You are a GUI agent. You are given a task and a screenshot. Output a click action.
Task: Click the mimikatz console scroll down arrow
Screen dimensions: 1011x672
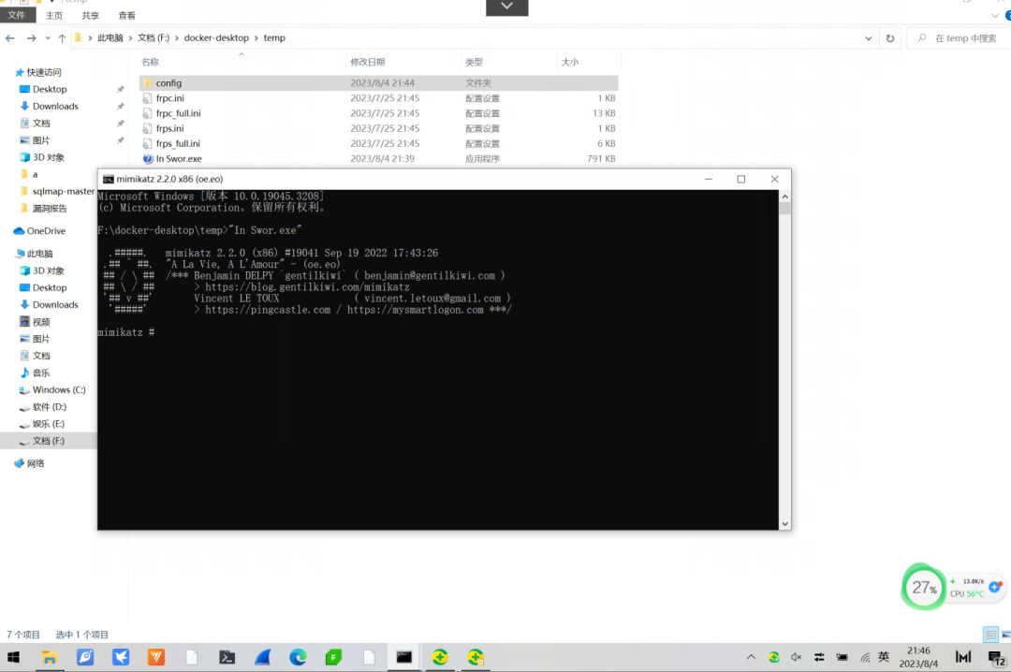(x=784, y=524)
